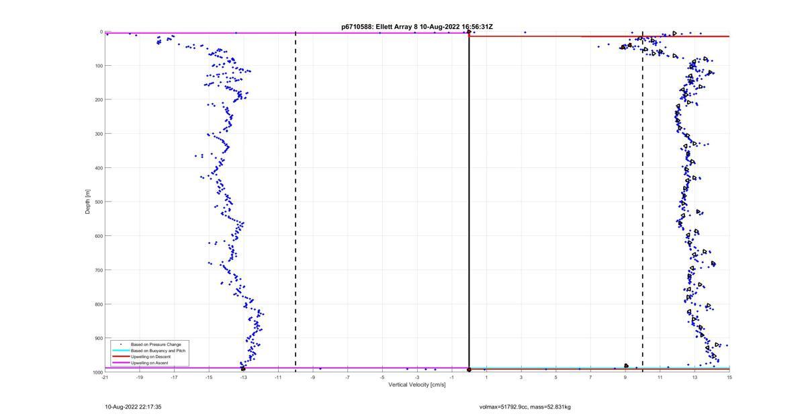Select the 'volmax=51792.9cc, mass=52.831kg' footer text
Viewport: 806px width, 418px height.
coord(525,407)
